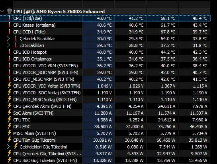The height and width of the screenshot is (164, 217).
Task: Select the MISC Akımı (SVI3 TFN) row
Action: [x=105, y=133]
